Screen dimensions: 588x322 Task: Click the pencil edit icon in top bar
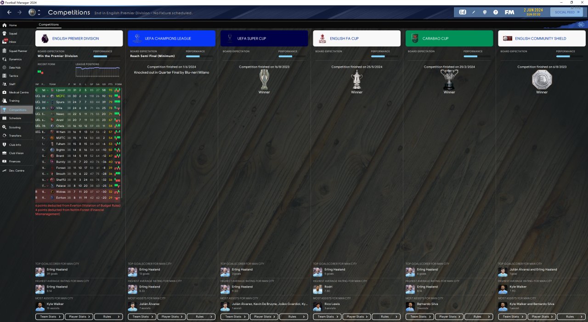click(474, 12)
